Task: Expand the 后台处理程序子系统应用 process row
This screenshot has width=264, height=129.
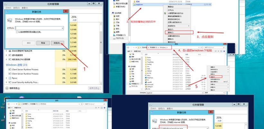Action: (x=6, y=51)
